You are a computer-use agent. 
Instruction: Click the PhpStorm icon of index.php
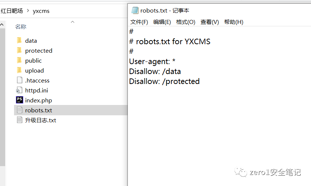[20, 100]
